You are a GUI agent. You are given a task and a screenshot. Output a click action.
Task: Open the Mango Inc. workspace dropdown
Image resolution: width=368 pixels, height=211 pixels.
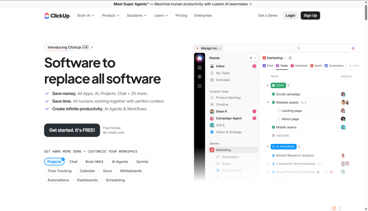pyautogui.click(x=209, y=48)
